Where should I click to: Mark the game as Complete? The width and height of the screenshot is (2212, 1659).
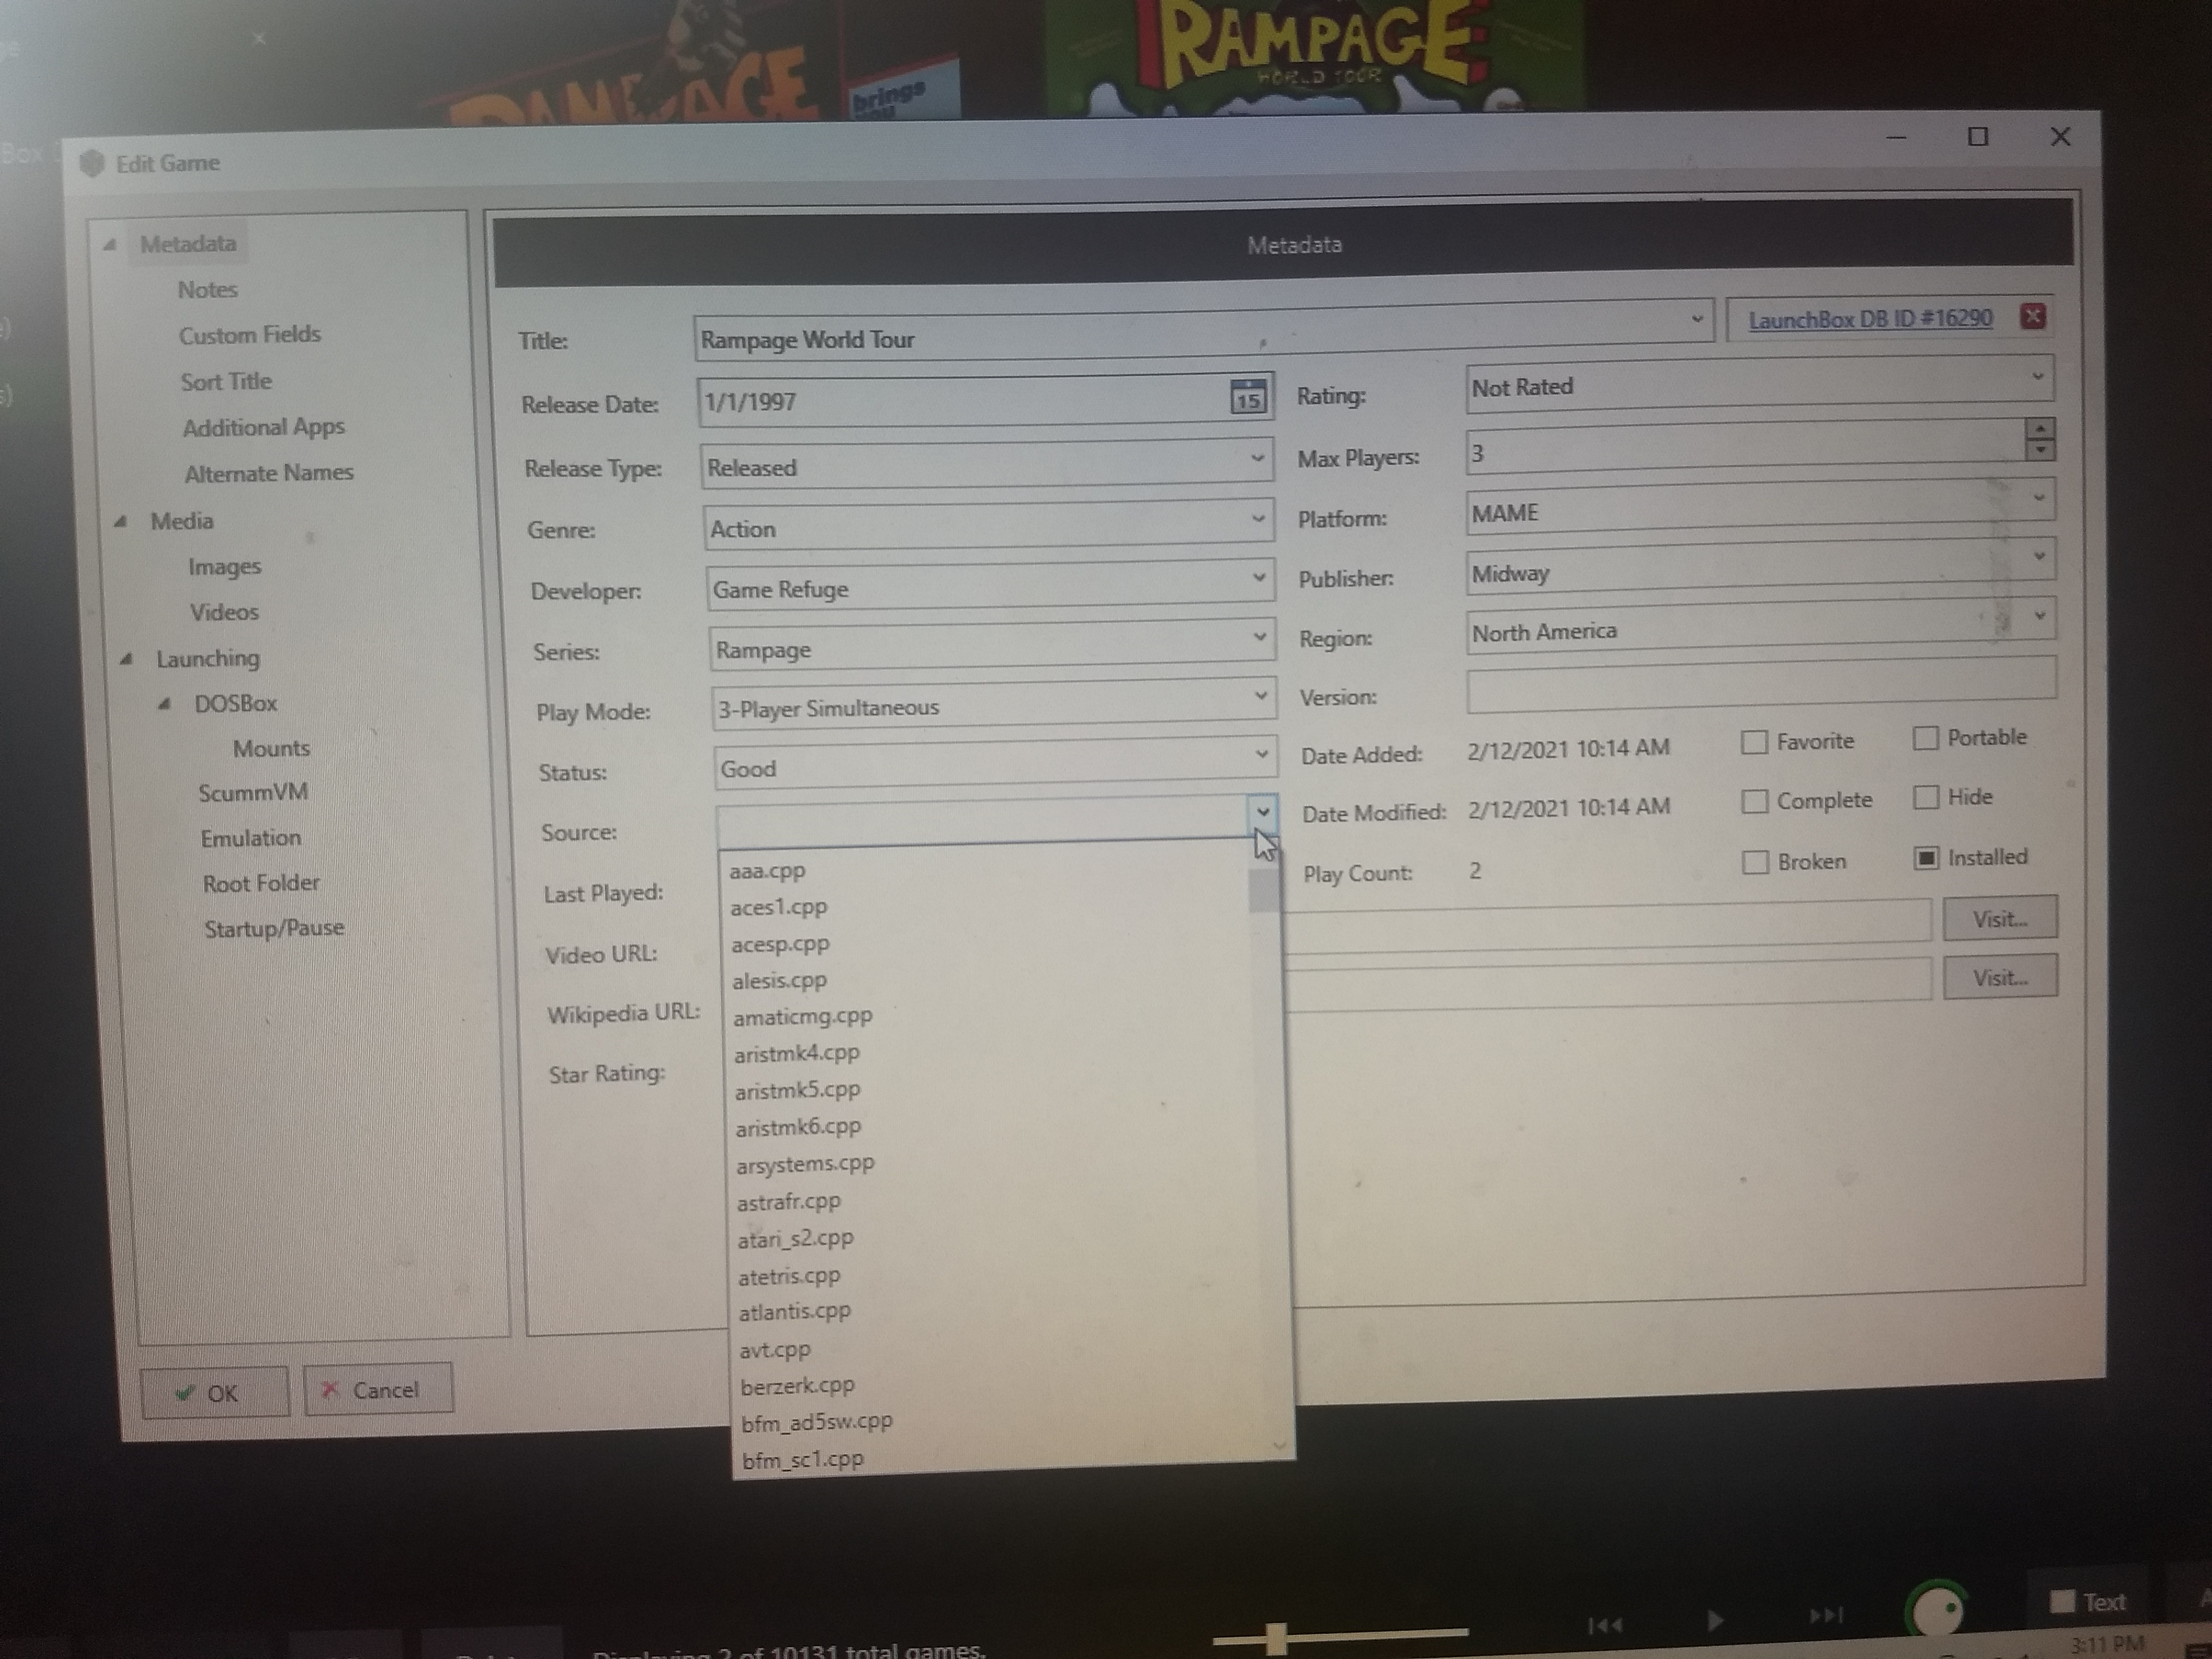[1754, 801]
